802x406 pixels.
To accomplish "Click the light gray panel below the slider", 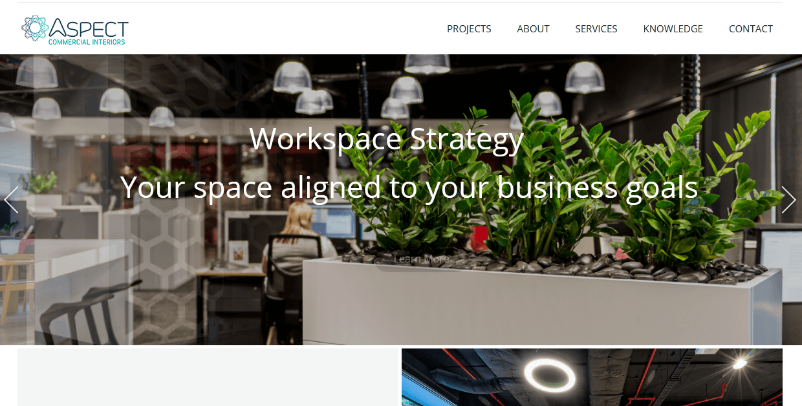I will (x=208, y=378).
